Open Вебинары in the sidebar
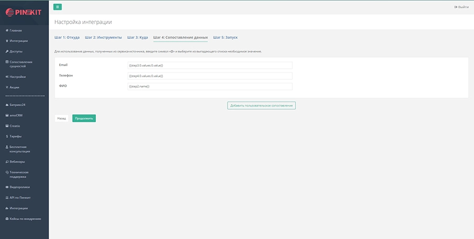 [x=17, y=161]
